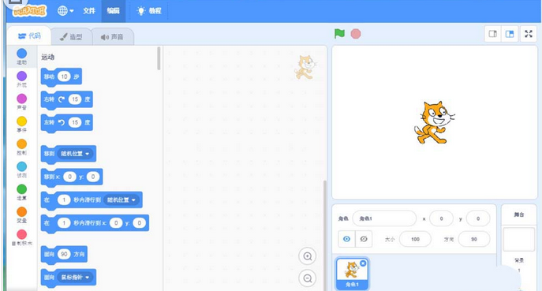542x291 pixels.
Task: Zoom in on the code workspace
Action: (x=308, y=256)
